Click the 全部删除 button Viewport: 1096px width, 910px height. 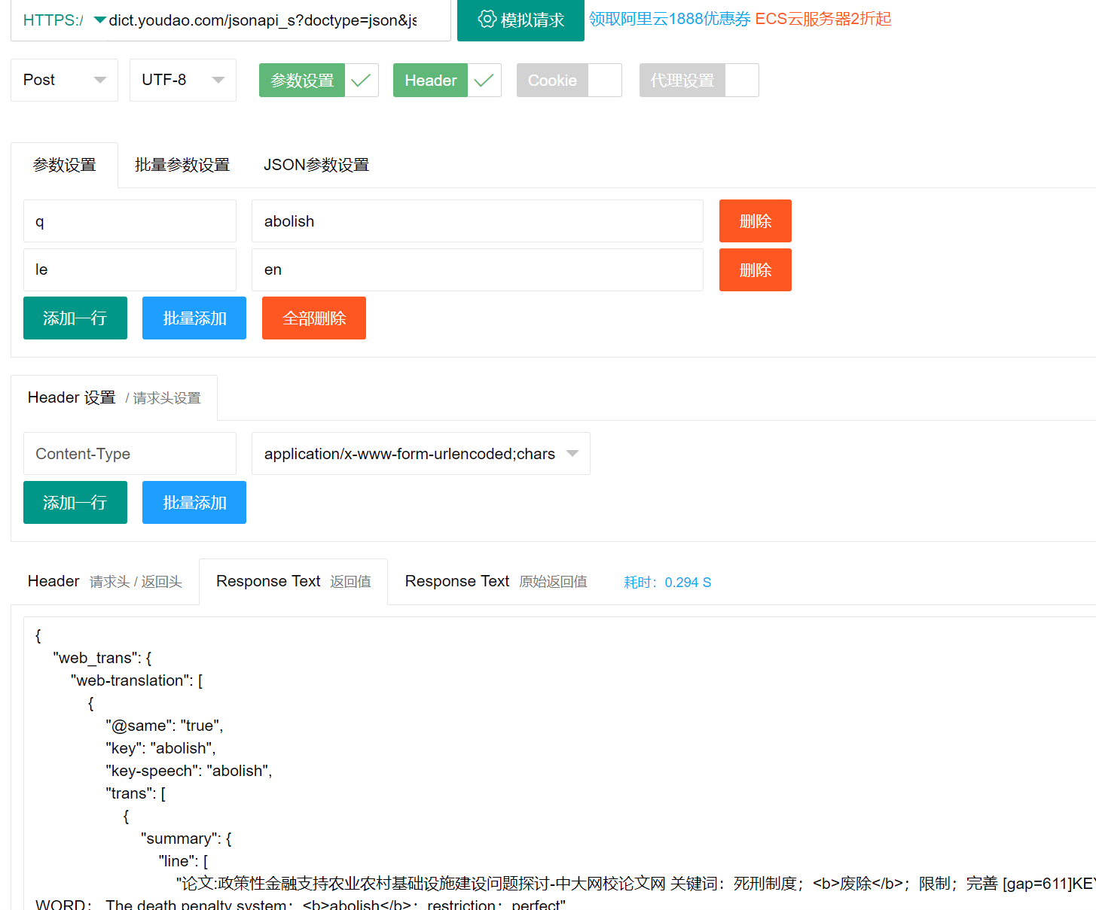pos(314,318)
